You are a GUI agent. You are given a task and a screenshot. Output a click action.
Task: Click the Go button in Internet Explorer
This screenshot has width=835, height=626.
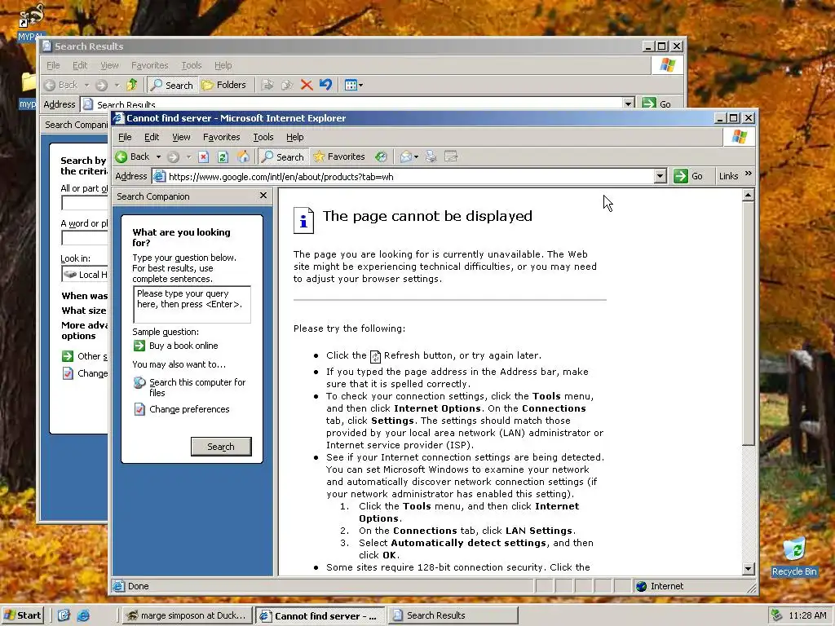click(688, 176)
